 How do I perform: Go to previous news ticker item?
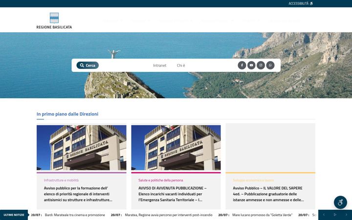pyautogui.click(x=324, y=215)
